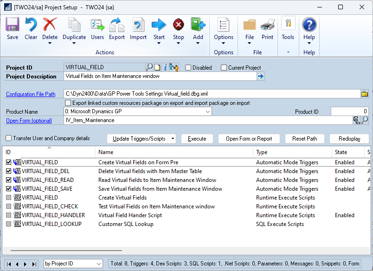Click the green Add icon
This screenshot has height=271, width=373.
(198, 25)
